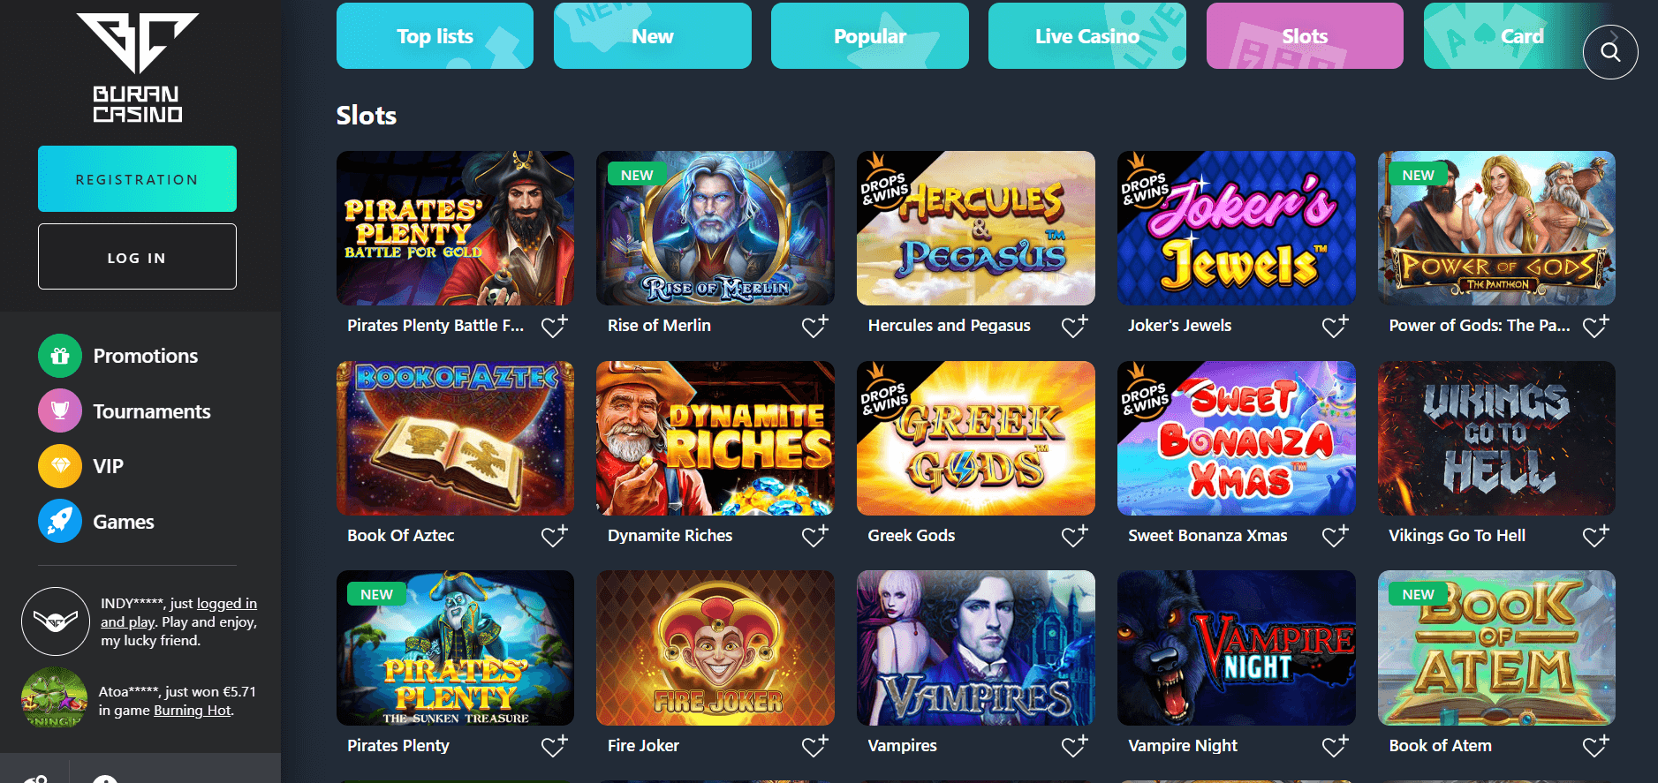Screen dimensions: 1658x783
Task: Open the VIP diamond icon
Action: pos(60,466)
